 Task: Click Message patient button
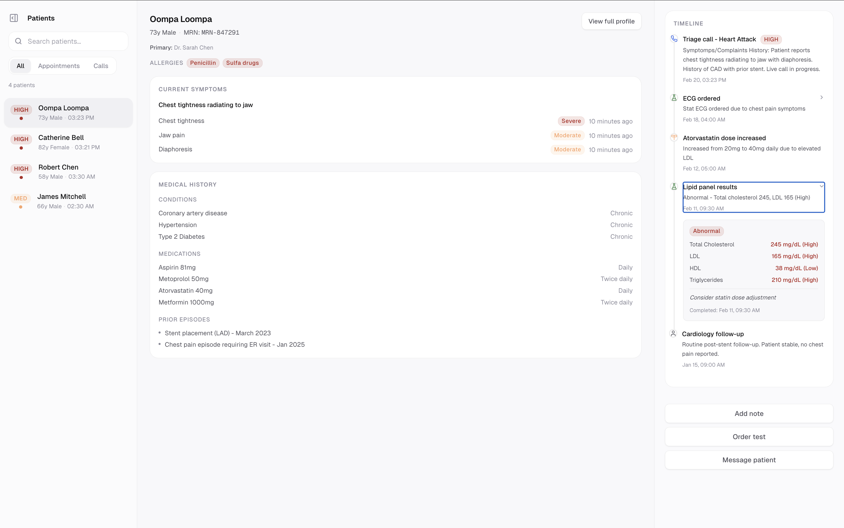748,460
